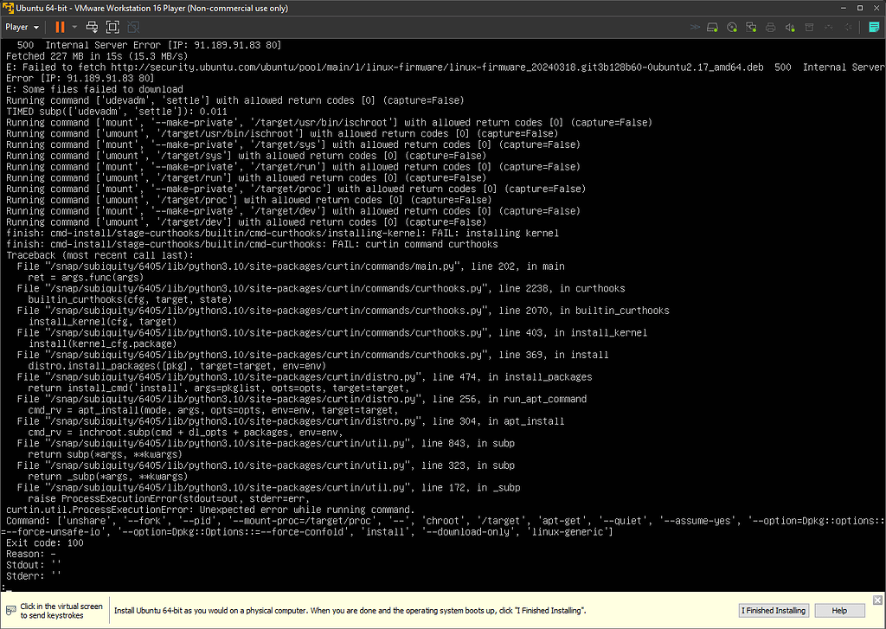
Task: Click the sound card device icon
Action: (x=790, y=27)
